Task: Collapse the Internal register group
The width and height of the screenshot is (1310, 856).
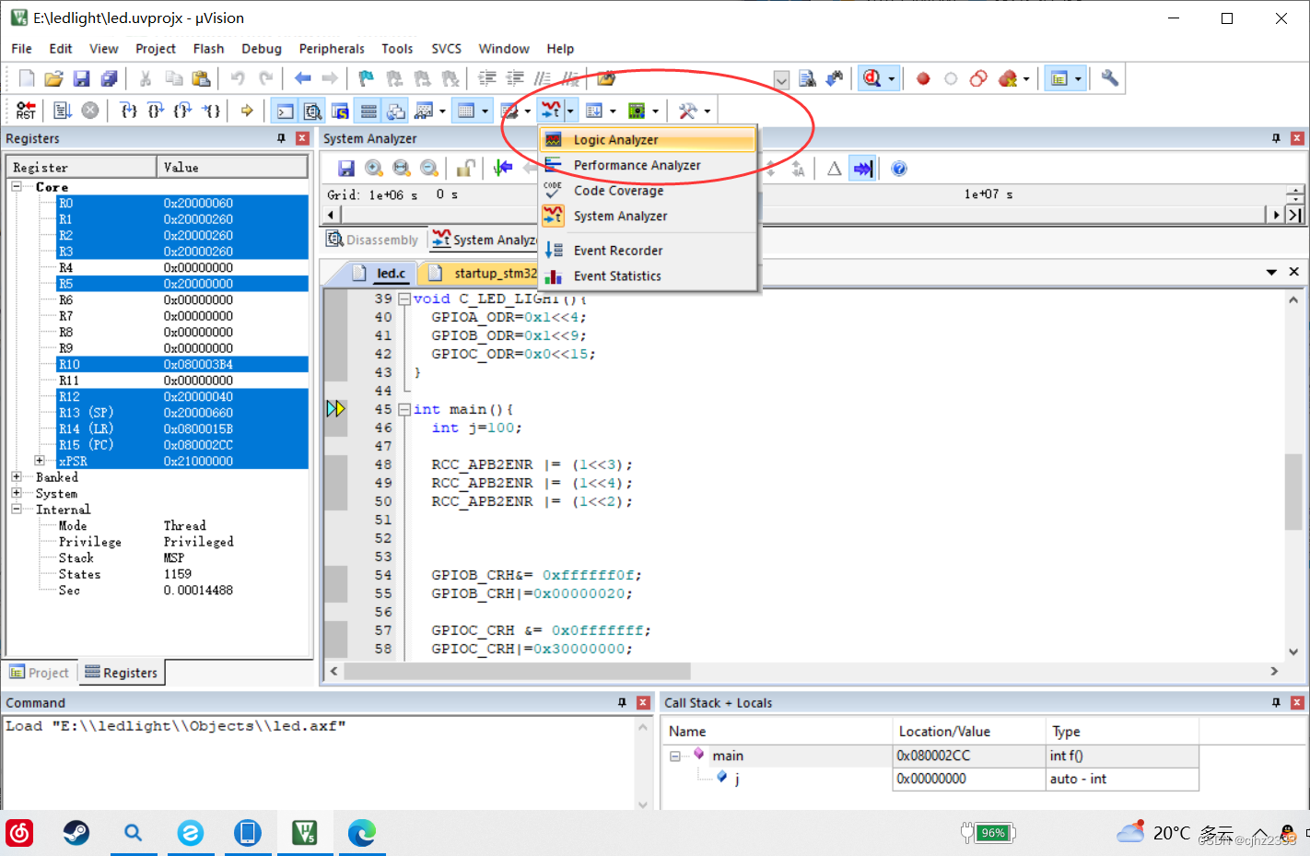Action: pyautogui.click(x=17, y=509)
